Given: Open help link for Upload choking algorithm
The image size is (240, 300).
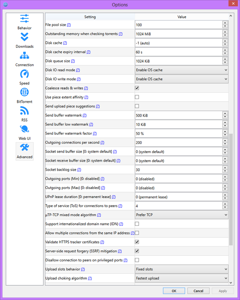Looking at the screenshot, I should coord(90,278).
